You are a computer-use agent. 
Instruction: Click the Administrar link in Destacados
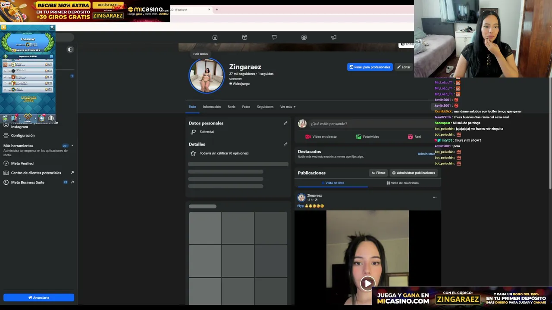click(426, 154)
